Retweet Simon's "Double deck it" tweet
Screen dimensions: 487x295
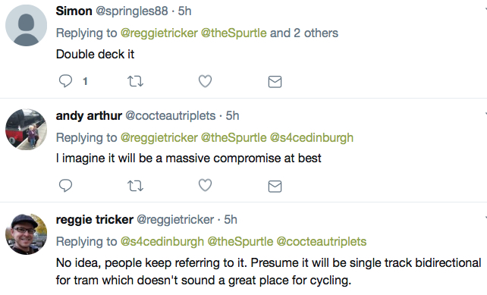pos(136,81)
